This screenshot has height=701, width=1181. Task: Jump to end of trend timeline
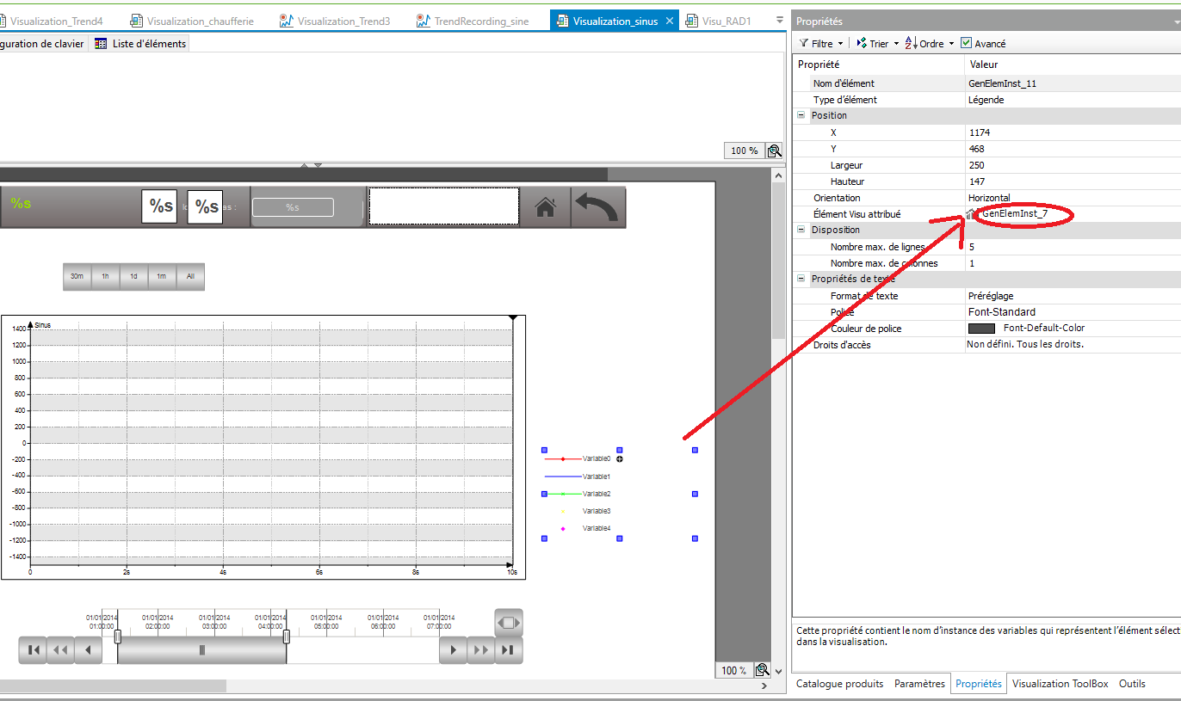tap(508, 650)
